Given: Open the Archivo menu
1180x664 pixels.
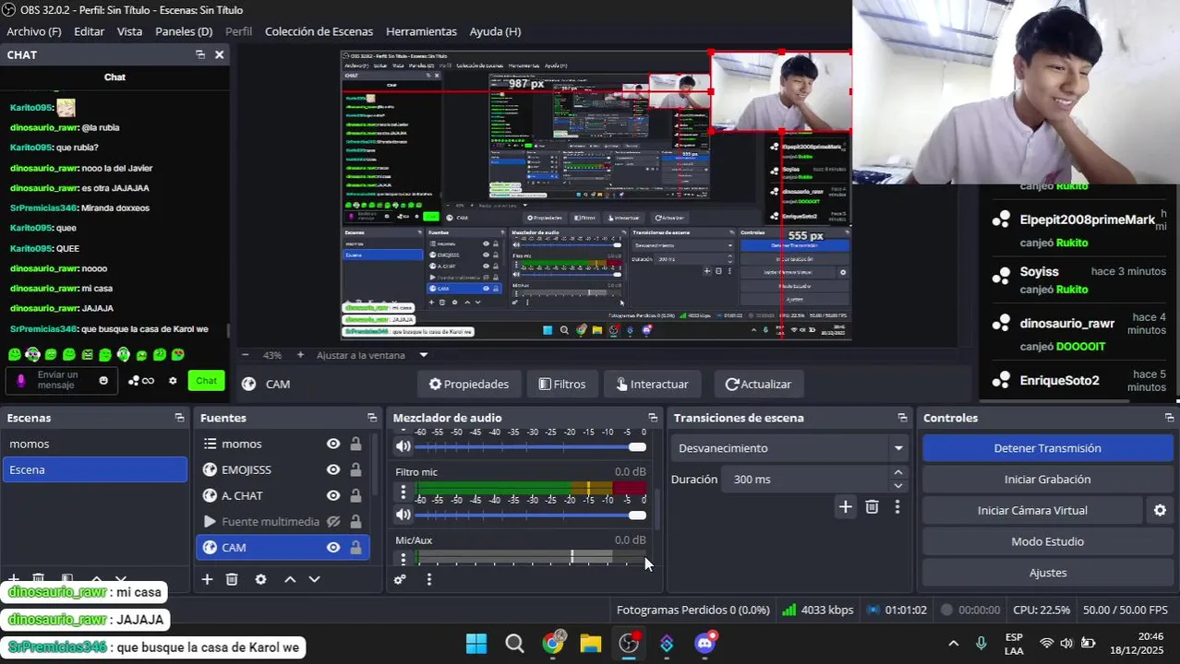Looking at the screenshot, I should pos(34,31).
